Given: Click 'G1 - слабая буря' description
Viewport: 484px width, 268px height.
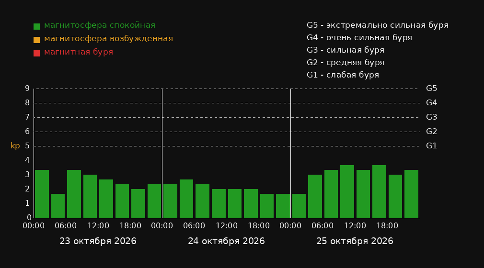Looking at the screenshot, I should pos(343,75).
